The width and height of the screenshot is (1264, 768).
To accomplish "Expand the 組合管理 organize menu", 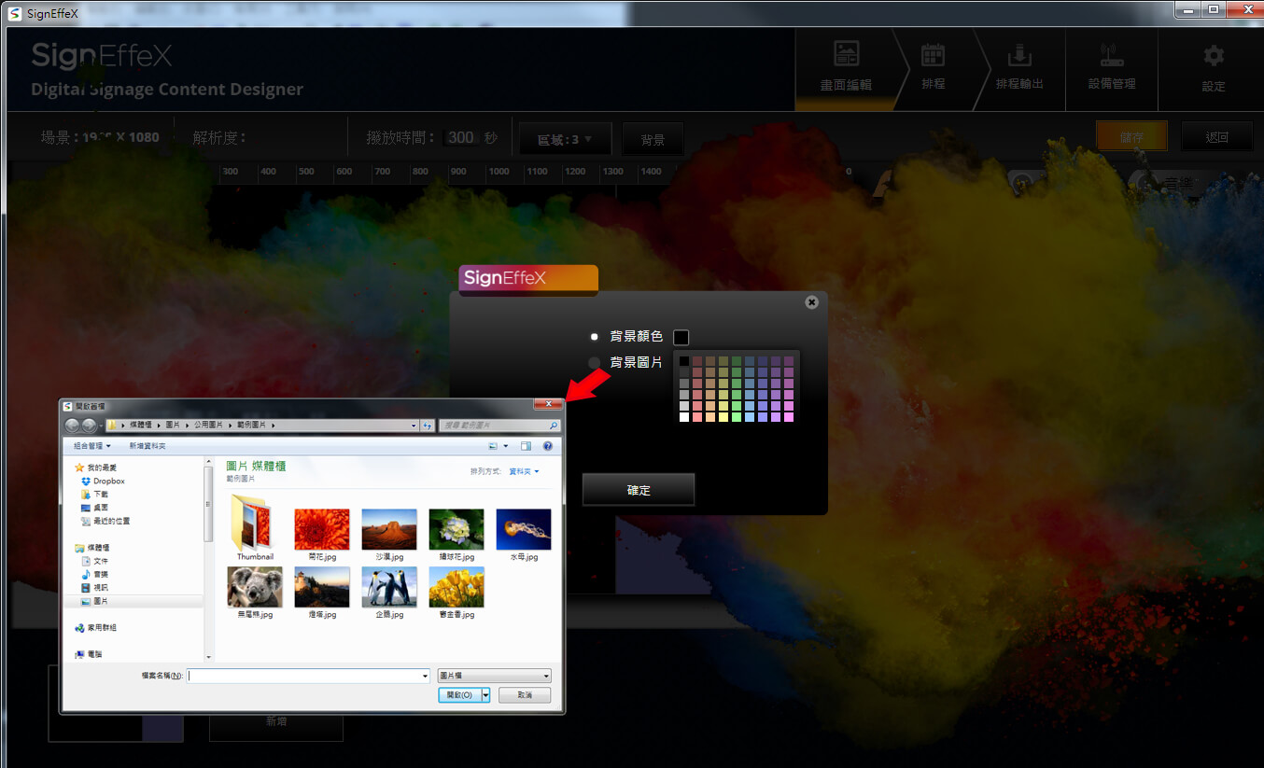I will coord(92,446).
